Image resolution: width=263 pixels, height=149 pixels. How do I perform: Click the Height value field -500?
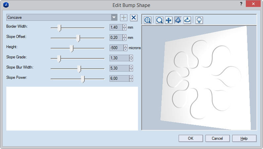coord(116,48)
